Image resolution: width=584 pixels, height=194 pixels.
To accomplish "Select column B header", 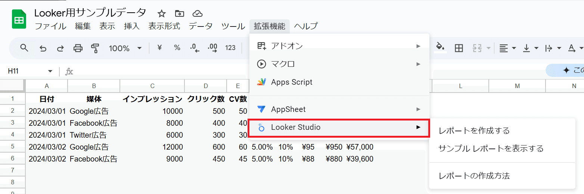I will coord(94,86).
